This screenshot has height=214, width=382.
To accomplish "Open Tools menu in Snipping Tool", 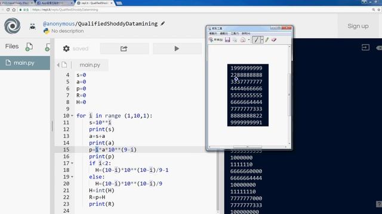I will (235, 33).
